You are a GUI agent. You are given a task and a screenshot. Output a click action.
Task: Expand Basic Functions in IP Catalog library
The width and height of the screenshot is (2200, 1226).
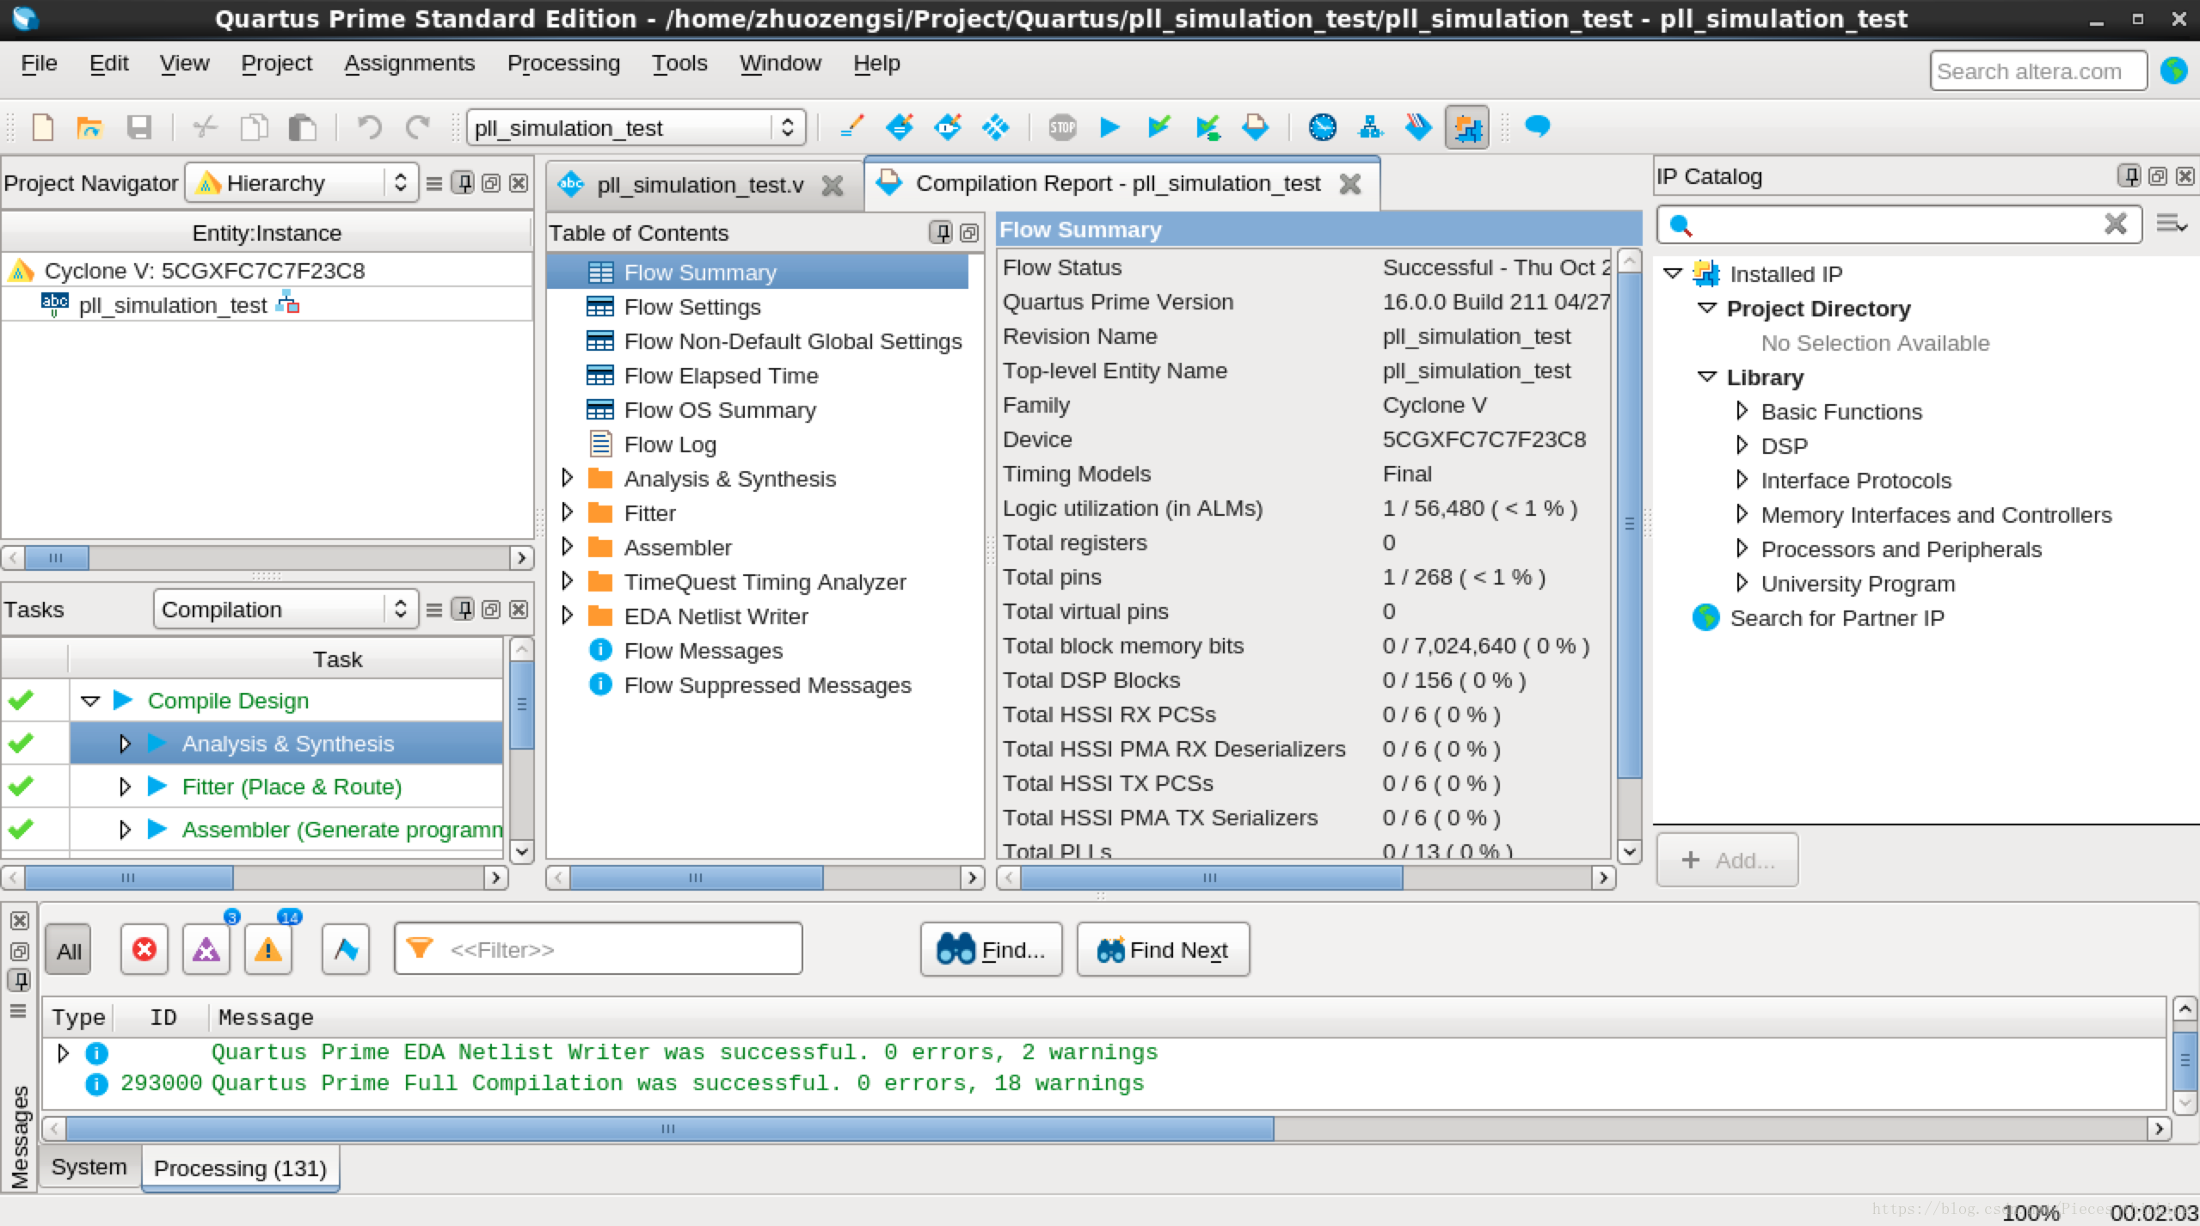(1742, 411)
